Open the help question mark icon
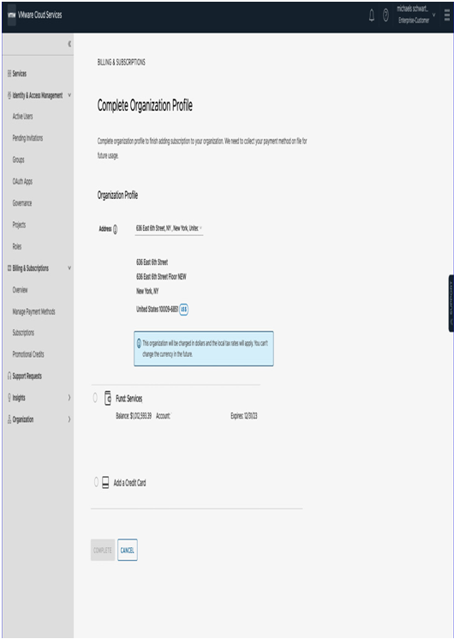Viewport: 454px width, 639px height. click(385, 16)
